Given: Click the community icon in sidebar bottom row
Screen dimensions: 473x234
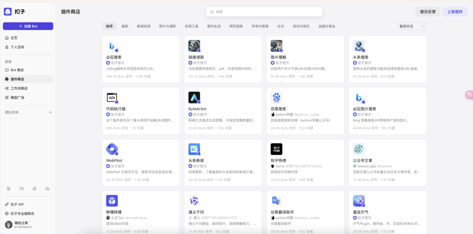Looking at the screenshot, I should click(x=47, y=189).
